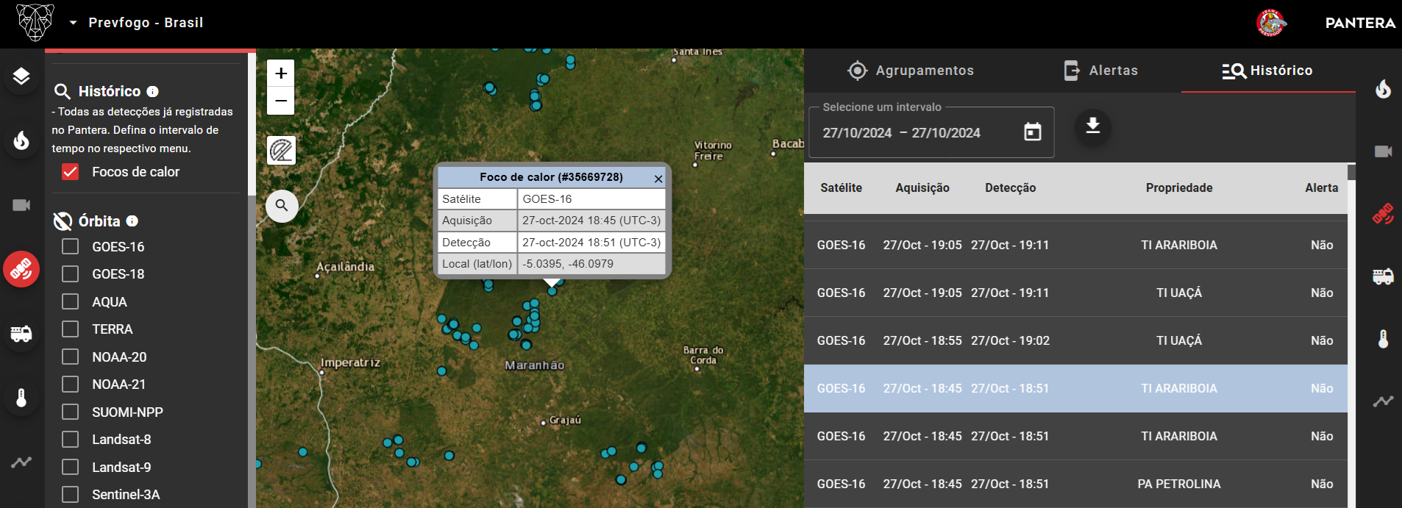Open the fire truck icon in right sidebar
Viewport: 1402px width, 508px height.
[x=1383, y=276]
